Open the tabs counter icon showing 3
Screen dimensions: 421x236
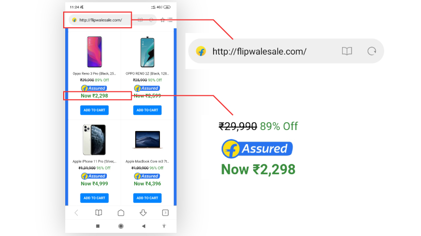pos(165,213)
